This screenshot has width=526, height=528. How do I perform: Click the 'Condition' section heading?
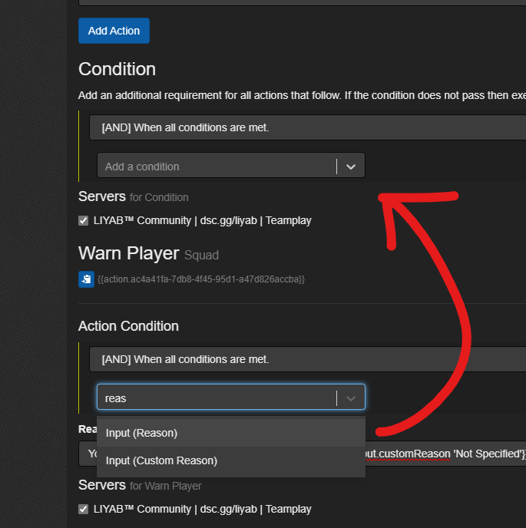[x=117, y=69]
